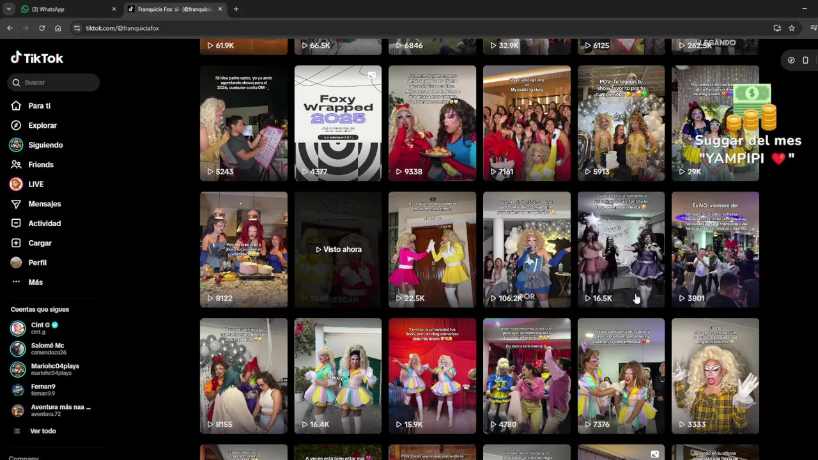Click the Friends people icon
818x460 pixels.
point(16,165)
